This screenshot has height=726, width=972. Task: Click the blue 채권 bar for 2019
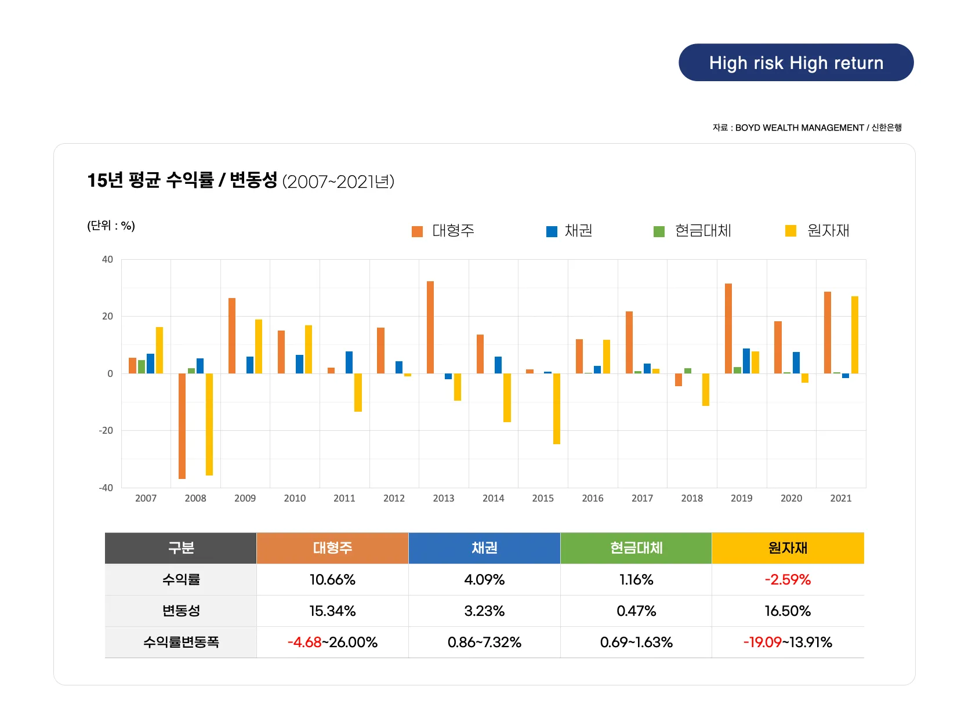coord(746,361)
